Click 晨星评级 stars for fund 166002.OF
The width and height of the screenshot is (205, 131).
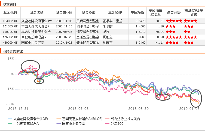coord(174,37)
